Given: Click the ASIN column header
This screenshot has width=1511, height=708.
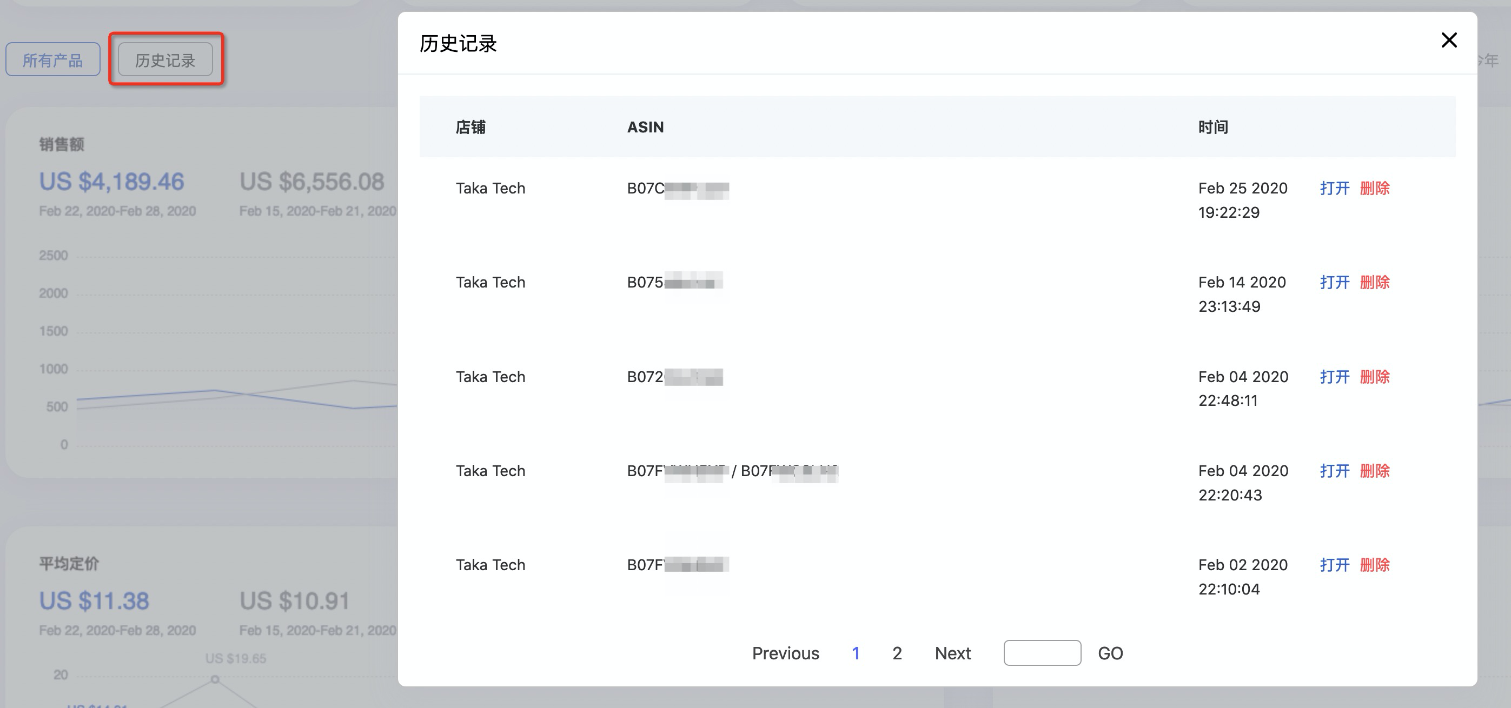Looking at the screenshot, I should (645, 127).
